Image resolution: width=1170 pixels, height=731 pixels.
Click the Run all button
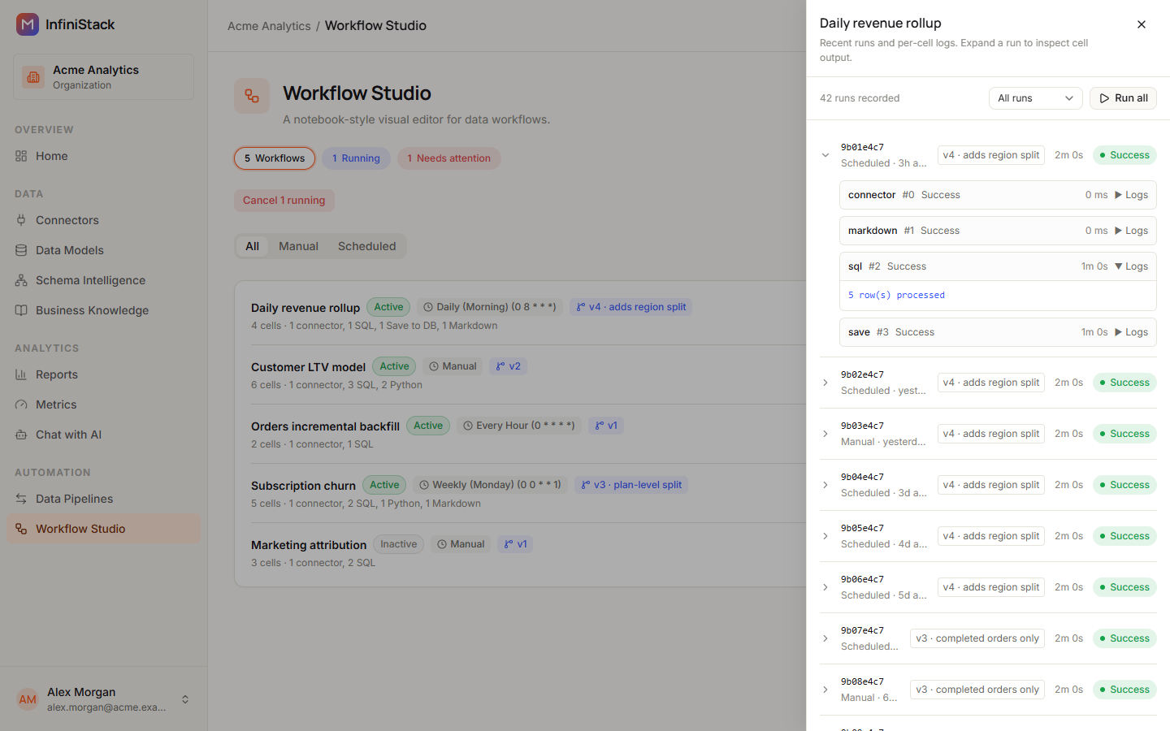(1123, 98)
